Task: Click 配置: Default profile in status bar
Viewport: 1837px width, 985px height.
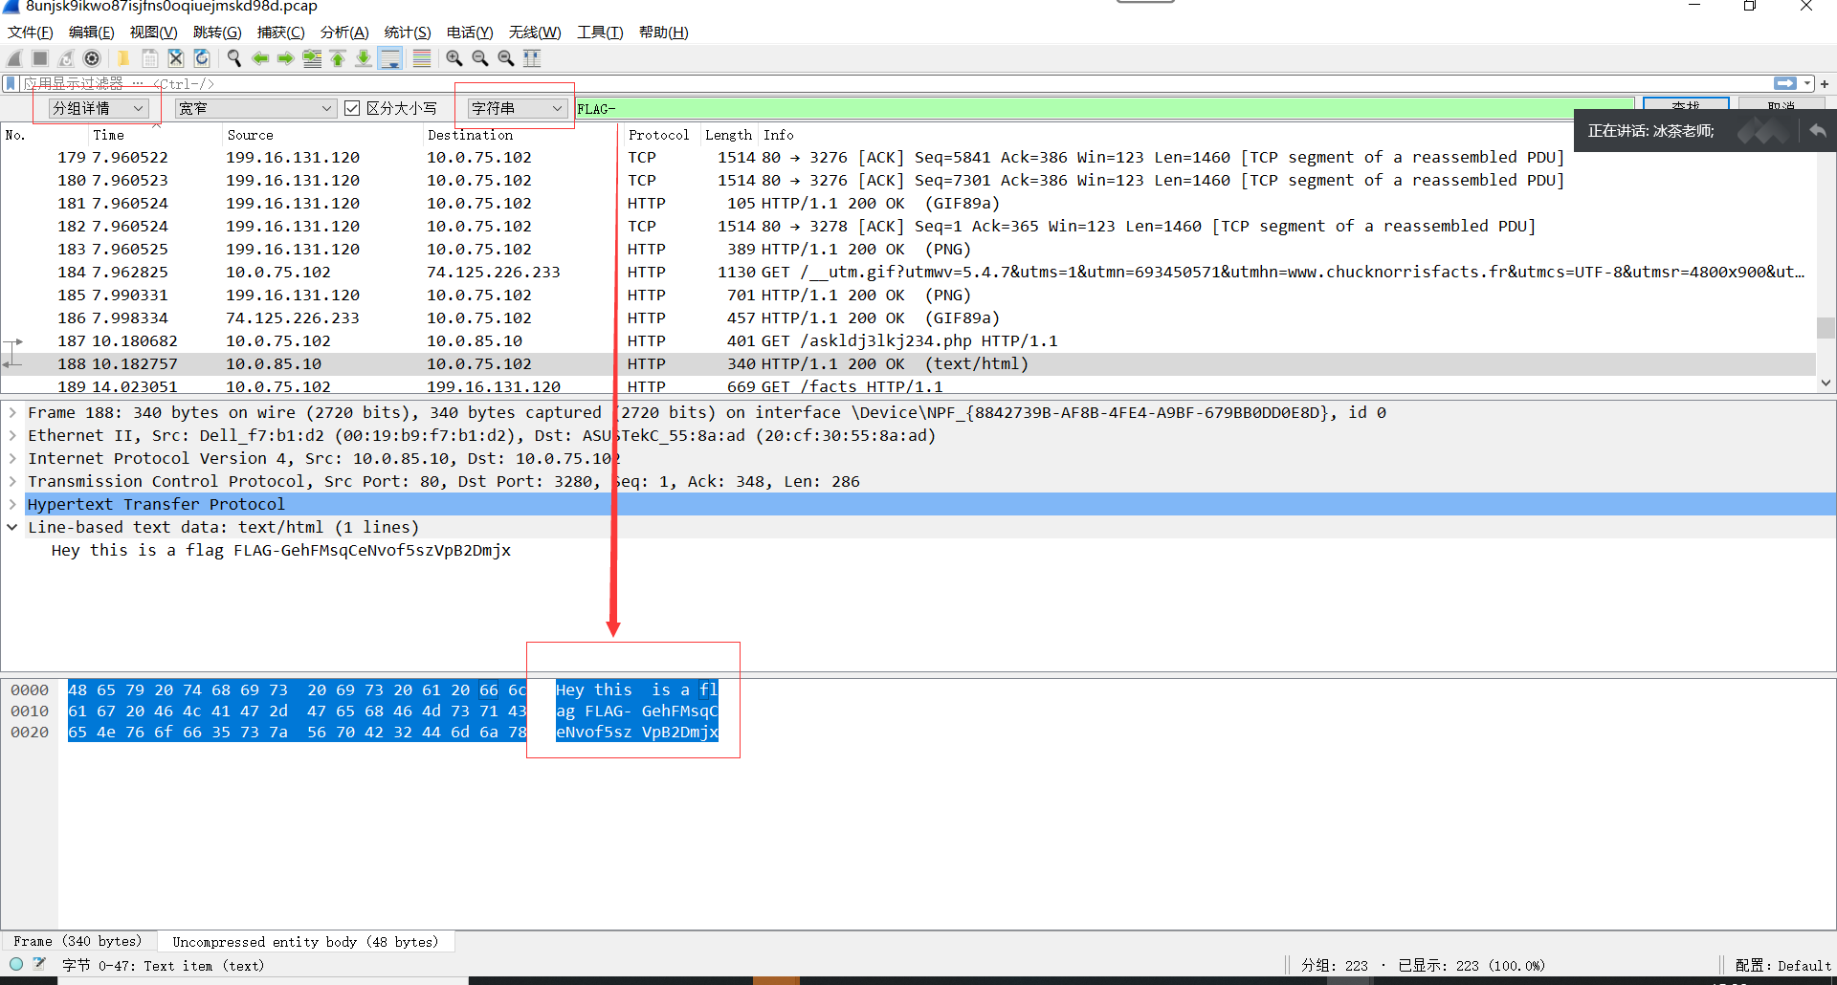Action: [1782, 965]
